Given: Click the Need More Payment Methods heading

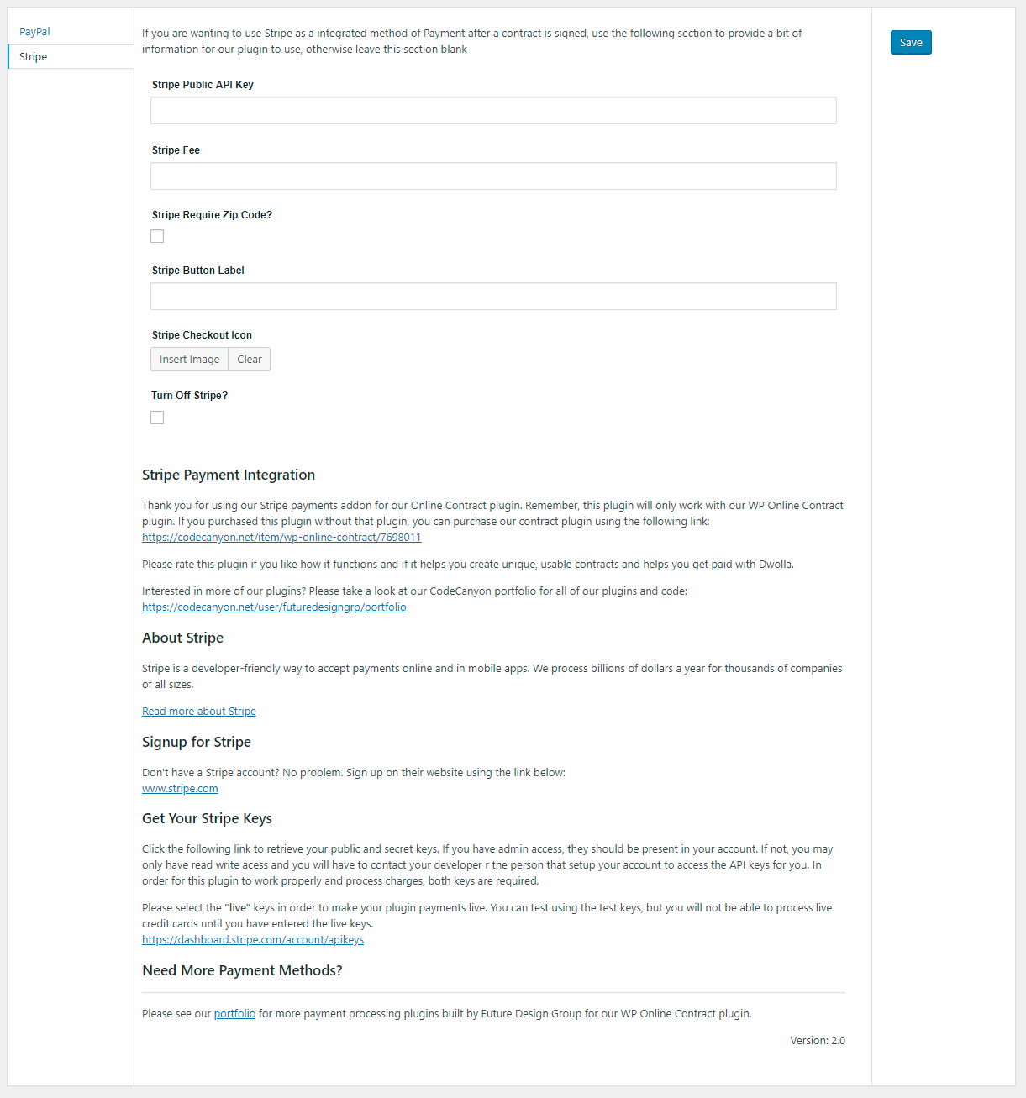Looking at the screenshot, I should tap(242, 971).
